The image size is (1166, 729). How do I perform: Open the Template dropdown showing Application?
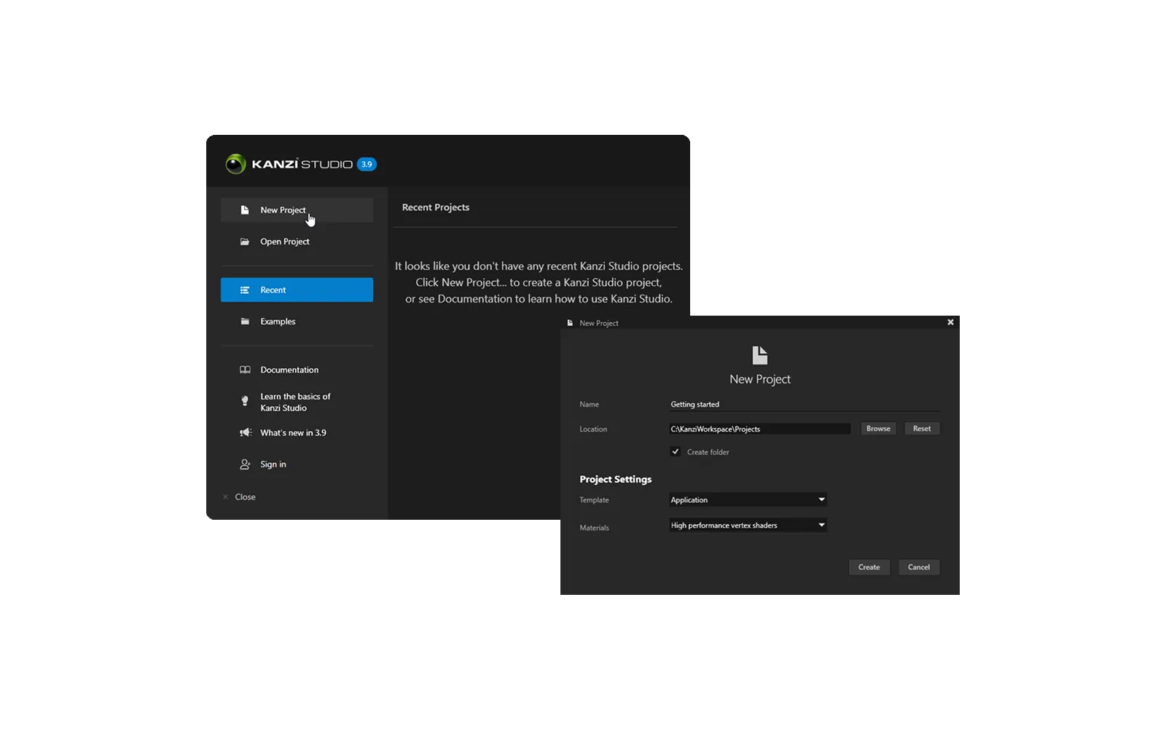tap(748, 499)
